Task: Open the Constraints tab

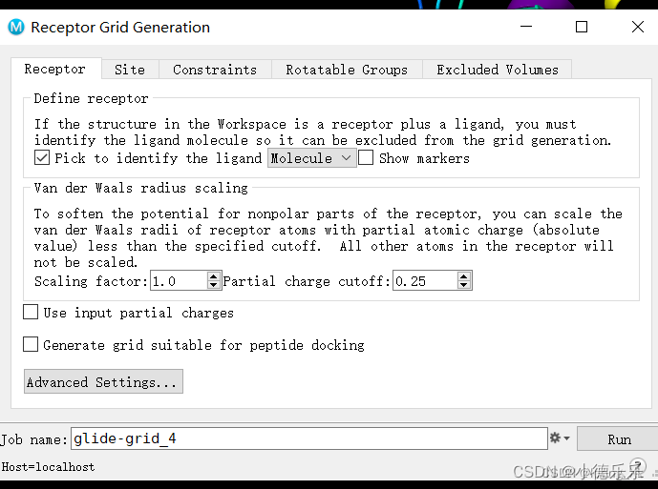Action: [x=215, y=70]
